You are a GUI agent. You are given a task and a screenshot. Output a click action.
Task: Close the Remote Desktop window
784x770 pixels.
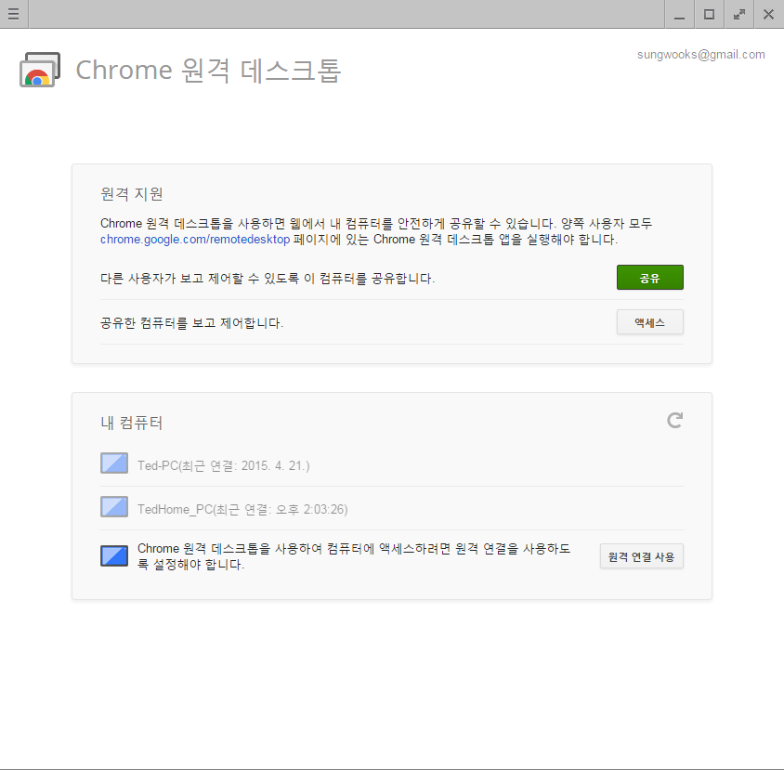click(768, 14)
